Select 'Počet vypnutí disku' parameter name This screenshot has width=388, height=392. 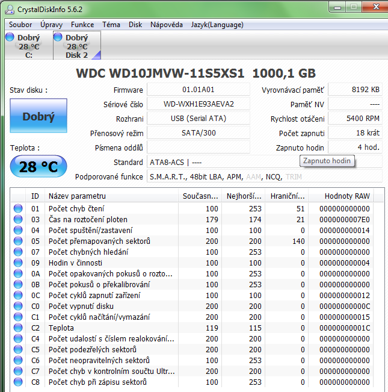tap(81, 306)
